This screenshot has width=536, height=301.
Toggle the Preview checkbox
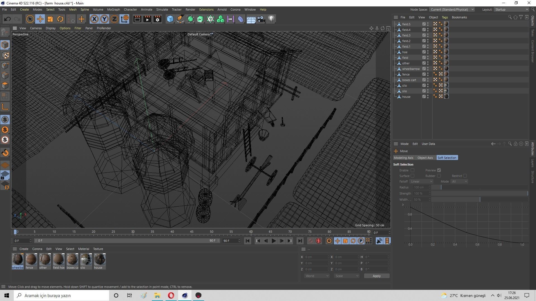coord(439,170)
